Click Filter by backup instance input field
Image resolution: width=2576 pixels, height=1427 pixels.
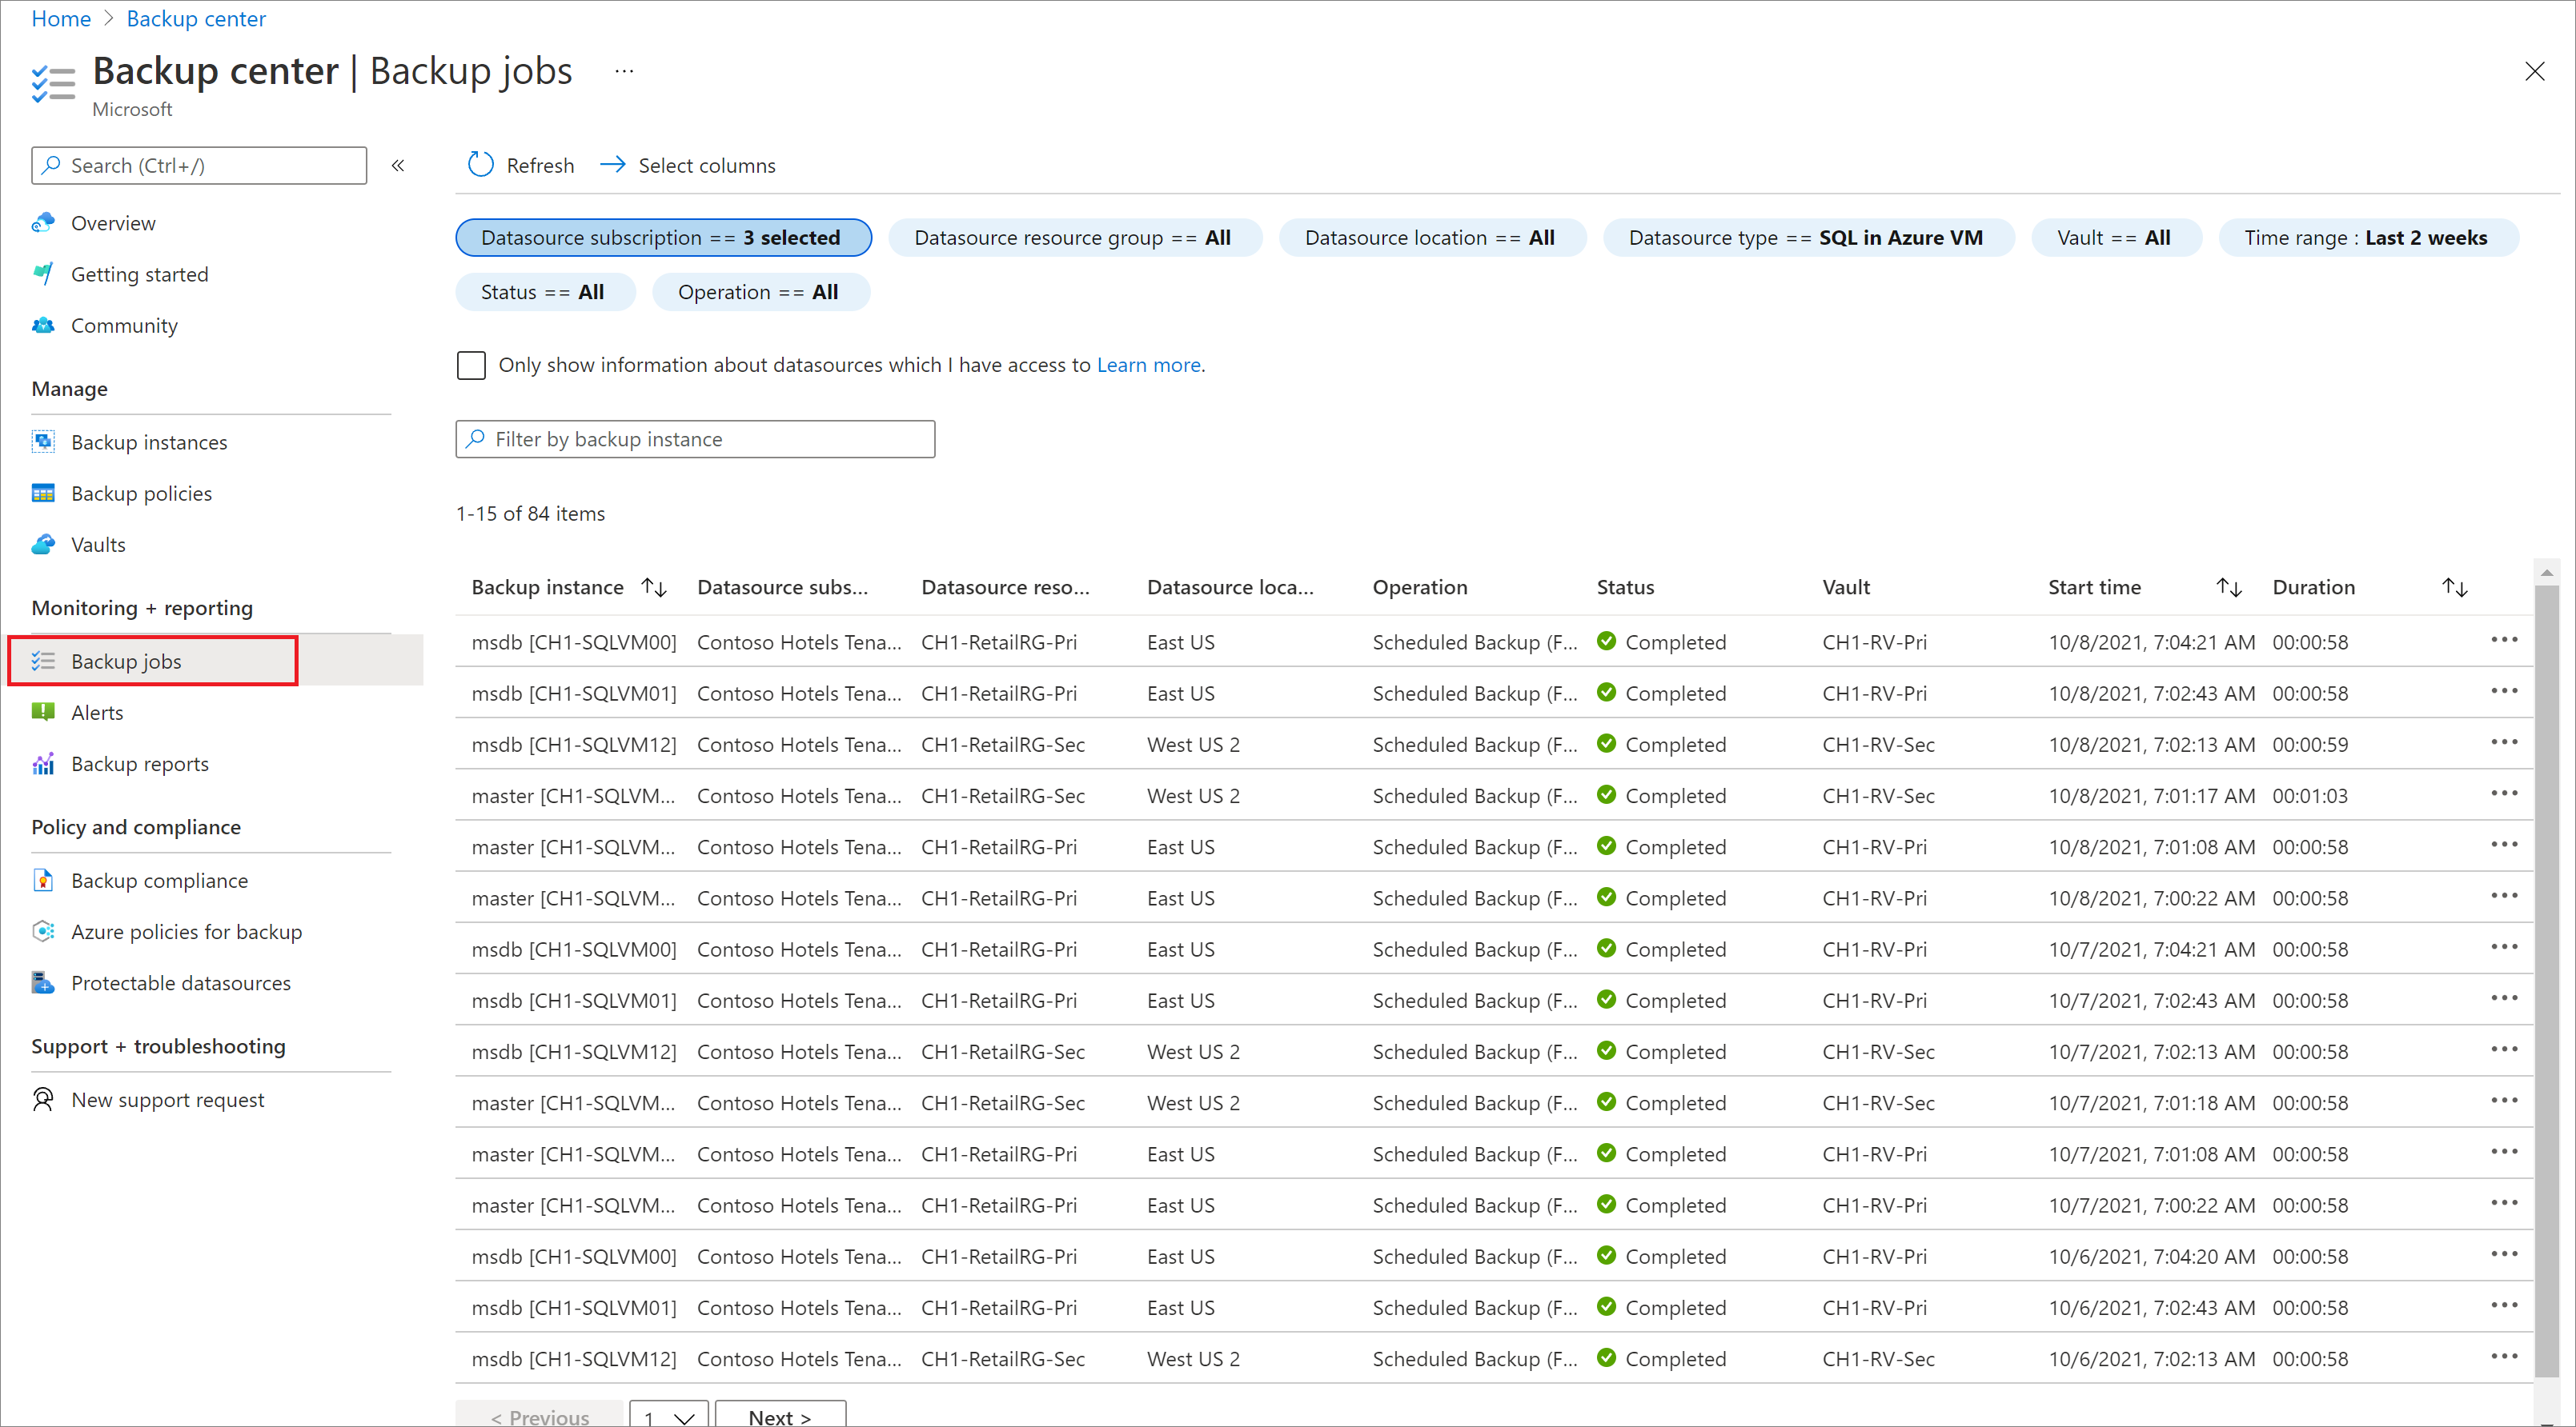(x=695, y=438)
